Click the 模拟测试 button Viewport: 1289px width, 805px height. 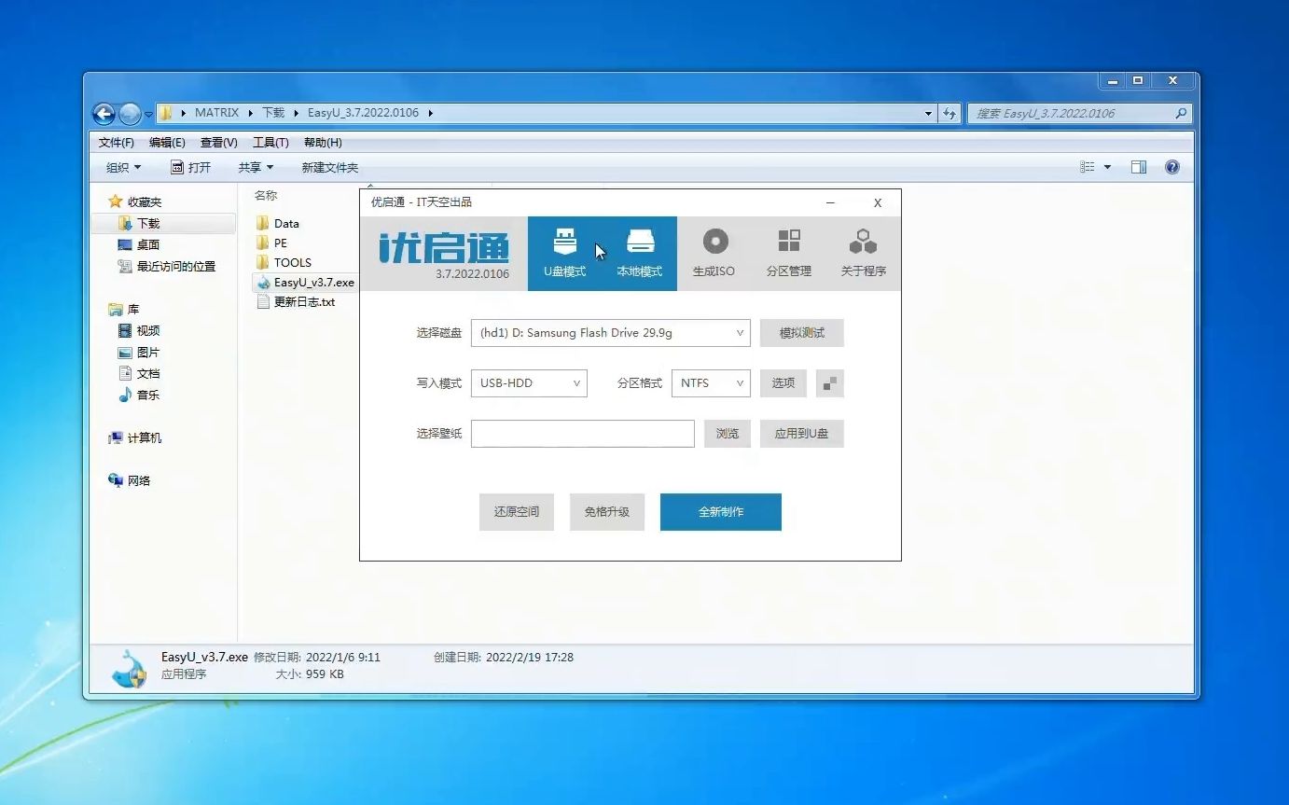point(802,333)
